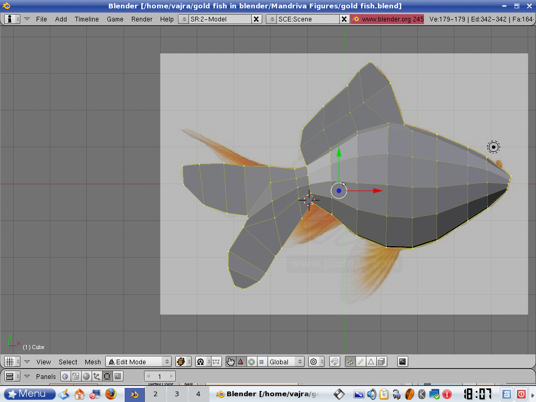Screen dimensions: 536x402
Task: Enable vertex select mode
Action: (x=350, y=362)
